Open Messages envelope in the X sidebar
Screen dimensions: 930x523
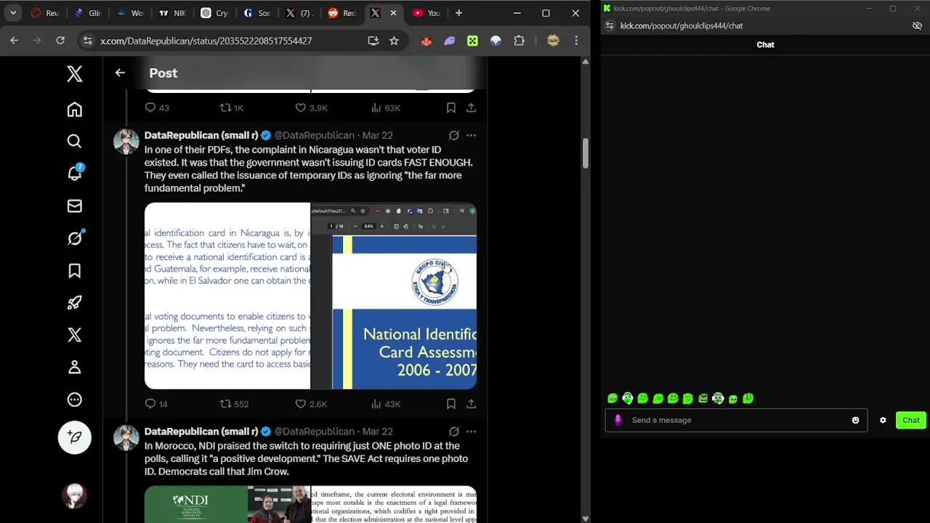click(x=74, y=206)
